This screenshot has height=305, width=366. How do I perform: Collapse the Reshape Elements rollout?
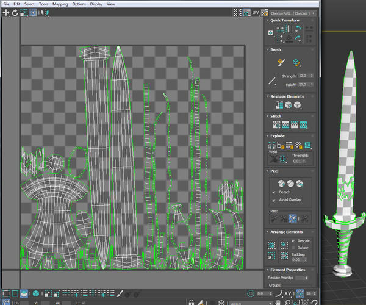pos(268,96)
